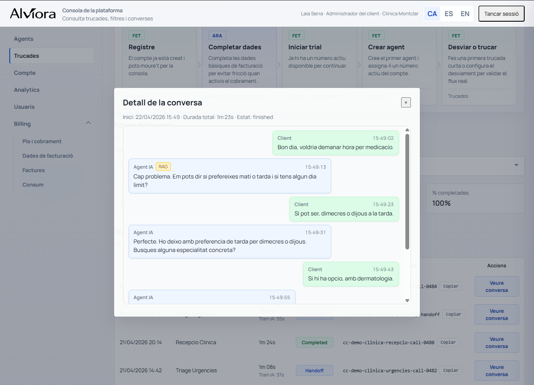
Task: Open the Crear agent onboarding card
Action: pyautogui.click(x=399, y=66)
